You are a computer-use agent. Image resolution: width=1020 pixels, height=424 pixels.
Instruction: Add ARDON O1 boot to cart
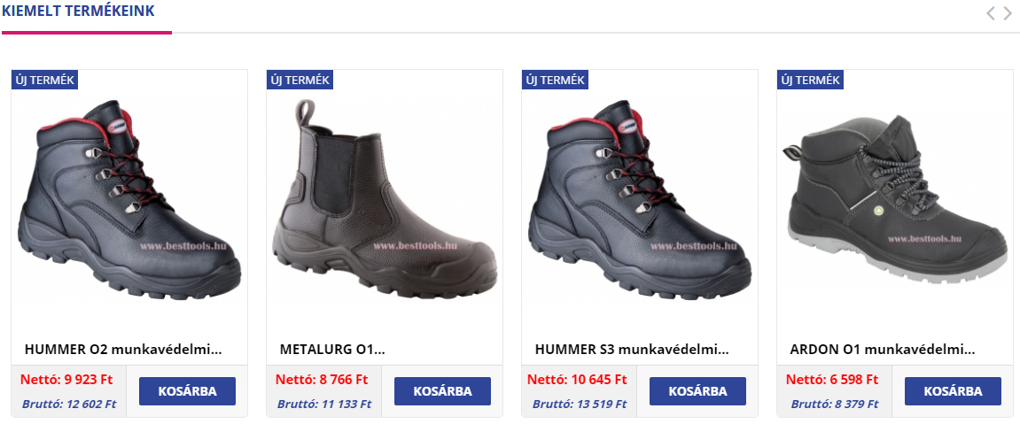[953, 391]
